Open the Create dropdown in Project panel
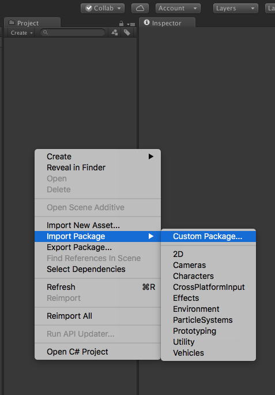Viewport: 275px width, 395px height. 22,33
